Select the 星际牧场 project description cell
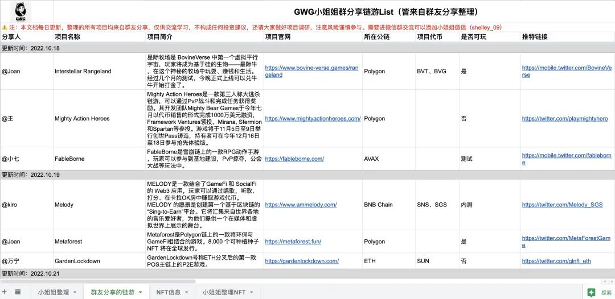 pos(204,71)
